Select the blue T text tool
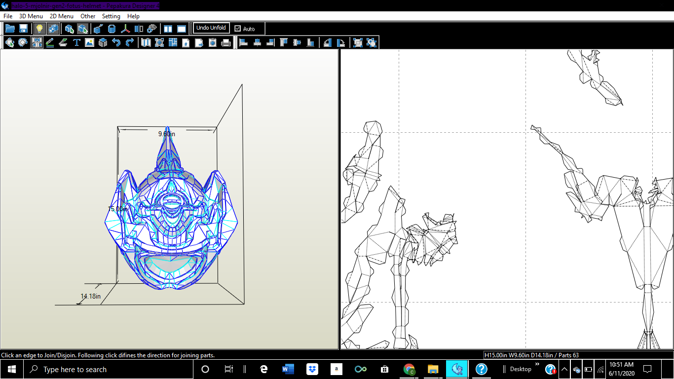 click(x=76, y=42)
